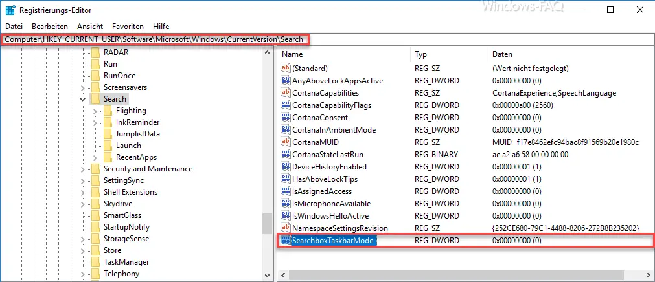Image resolution: width=655 pixels, height=282 pixels.
Task: Click the (Standard) string value icon
Action: point(286,68)
